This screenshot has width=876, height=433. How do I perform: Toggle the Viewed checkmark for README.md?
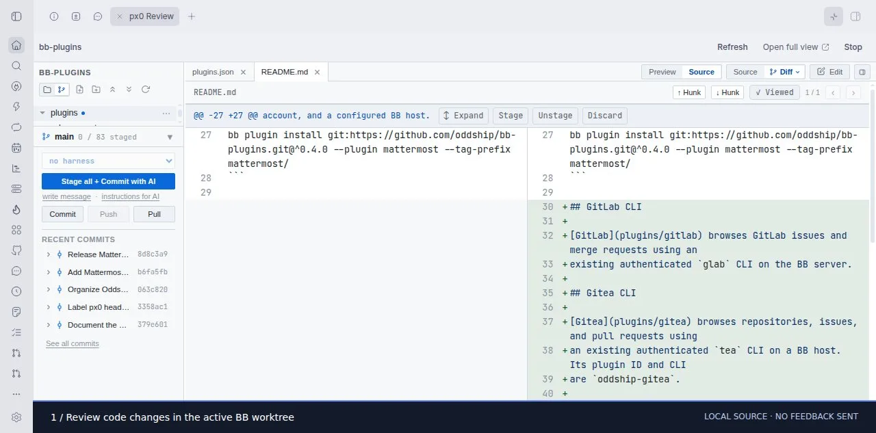click(x=774, y=92)
